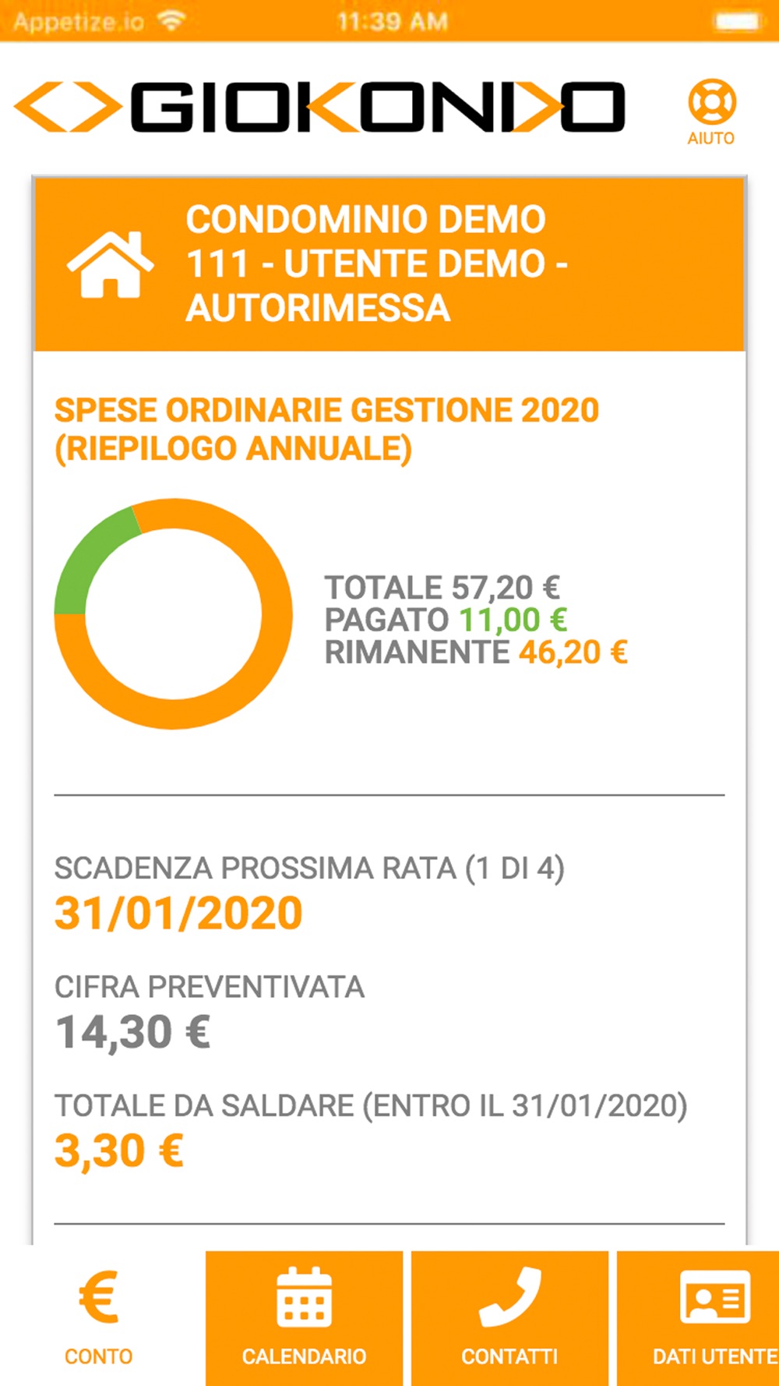
Task: Click the calendar icon in bottom bar
Action: tap(304, 1297)
